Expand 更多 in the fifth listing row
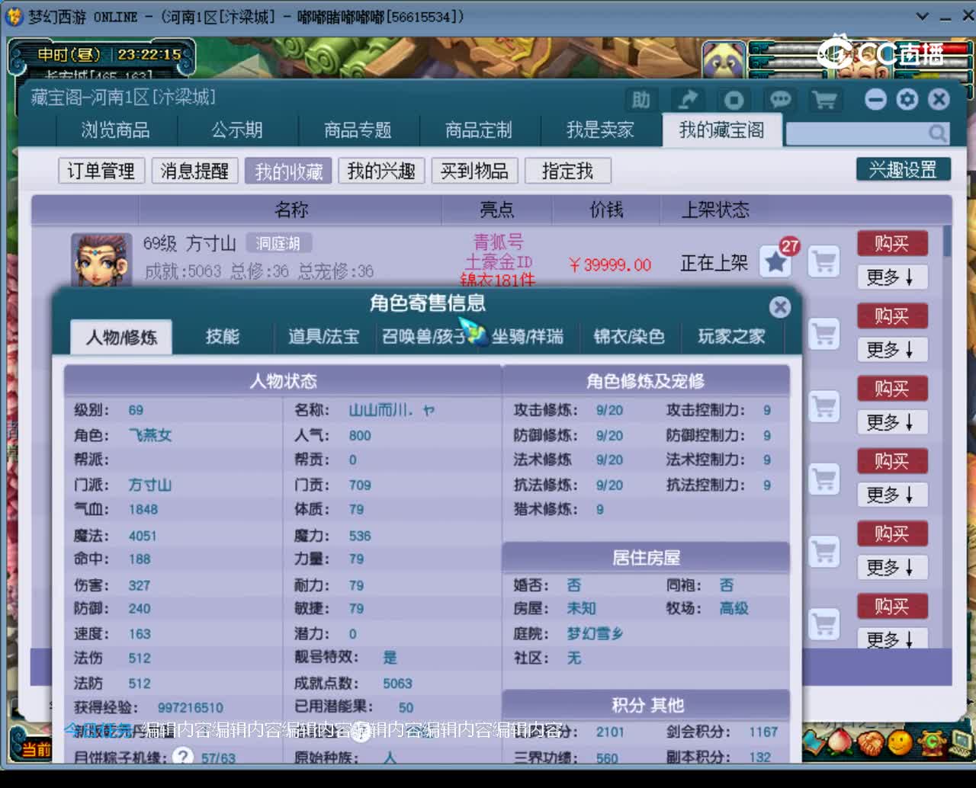Screen dimensions: 976x788 (892, 567)
